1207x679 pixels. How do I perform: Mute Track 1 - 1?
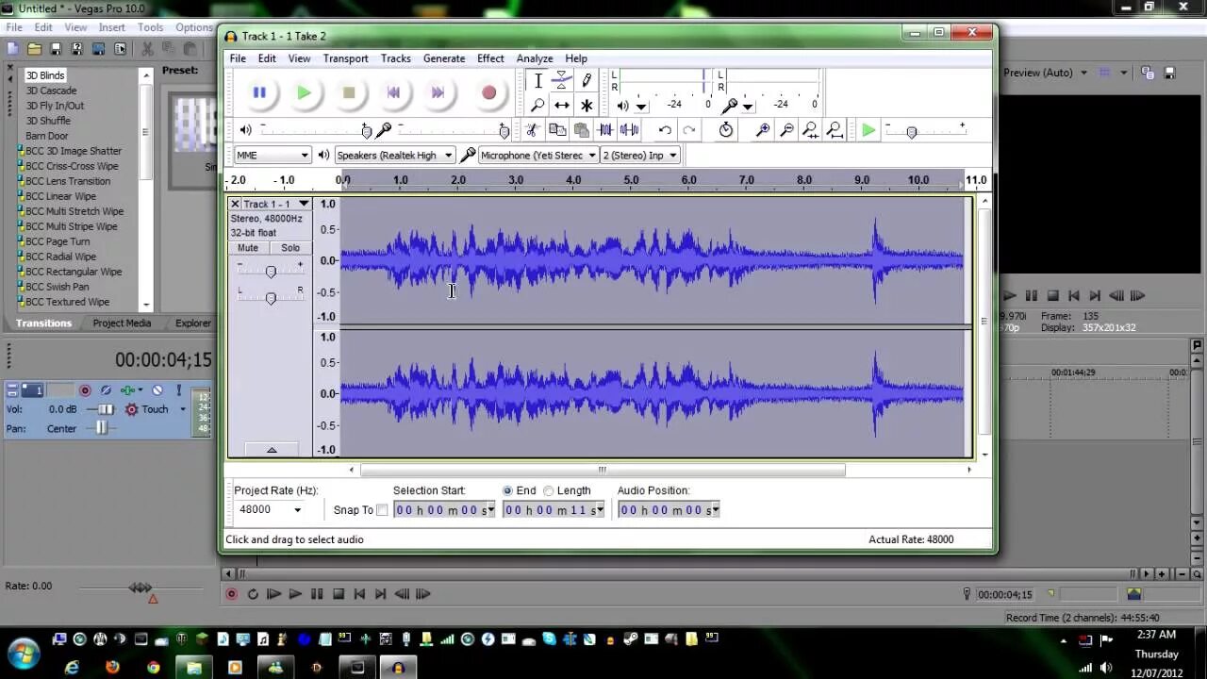(x=248, y=248)
